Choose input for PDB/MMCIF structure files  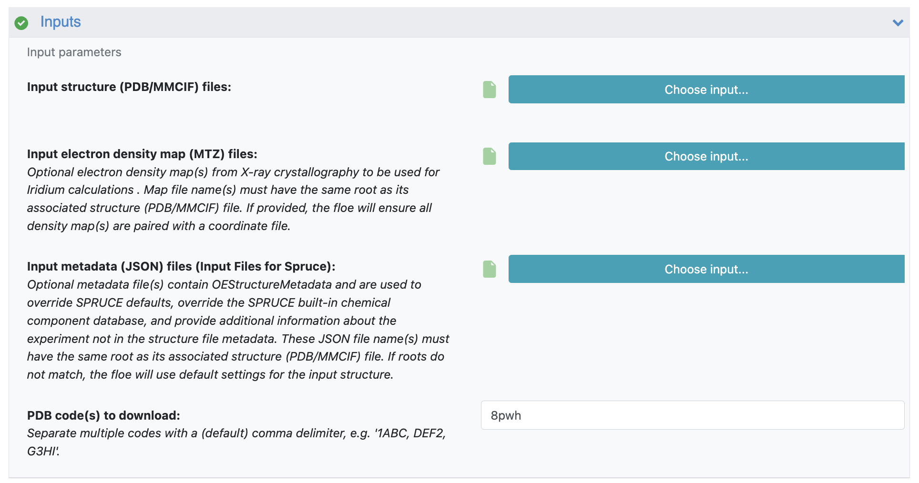tap(706, 90)
